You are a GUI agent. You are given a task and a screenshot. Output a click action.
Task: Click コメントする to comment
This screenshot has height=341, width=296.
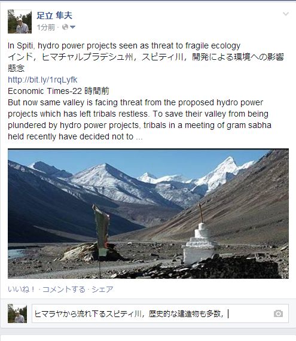click(x=64, y=289)
